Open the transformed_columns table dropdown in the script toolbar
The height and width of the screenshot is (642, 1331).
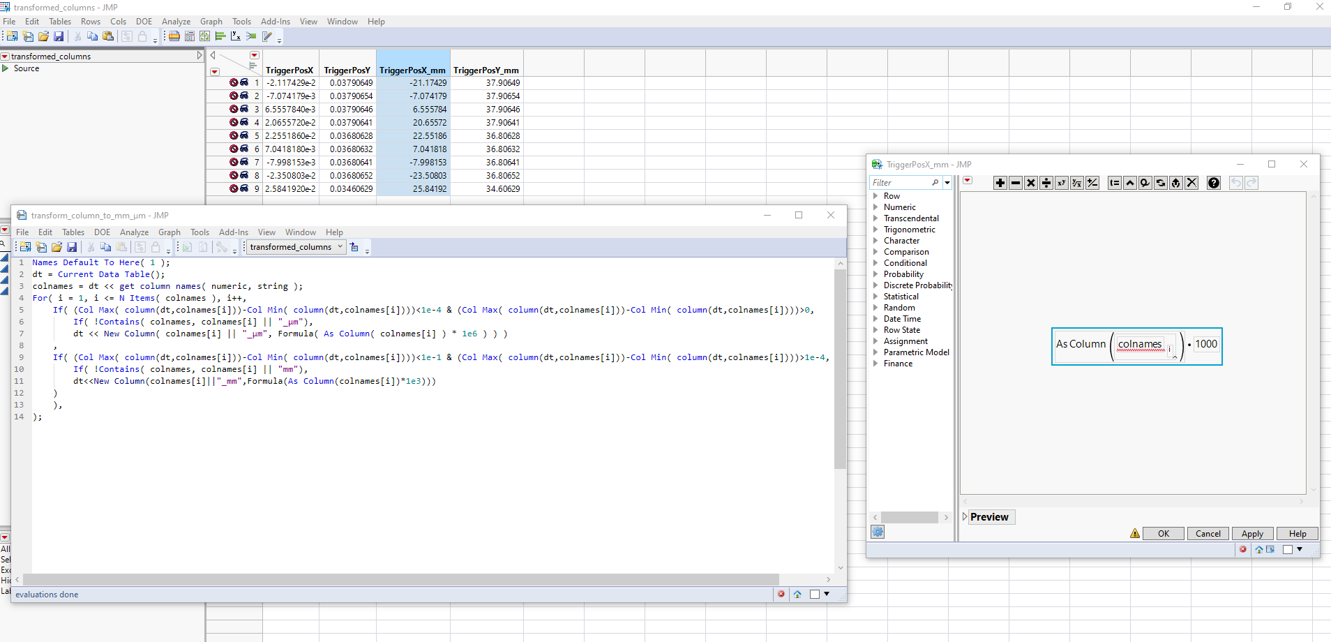tap(340, 246)
